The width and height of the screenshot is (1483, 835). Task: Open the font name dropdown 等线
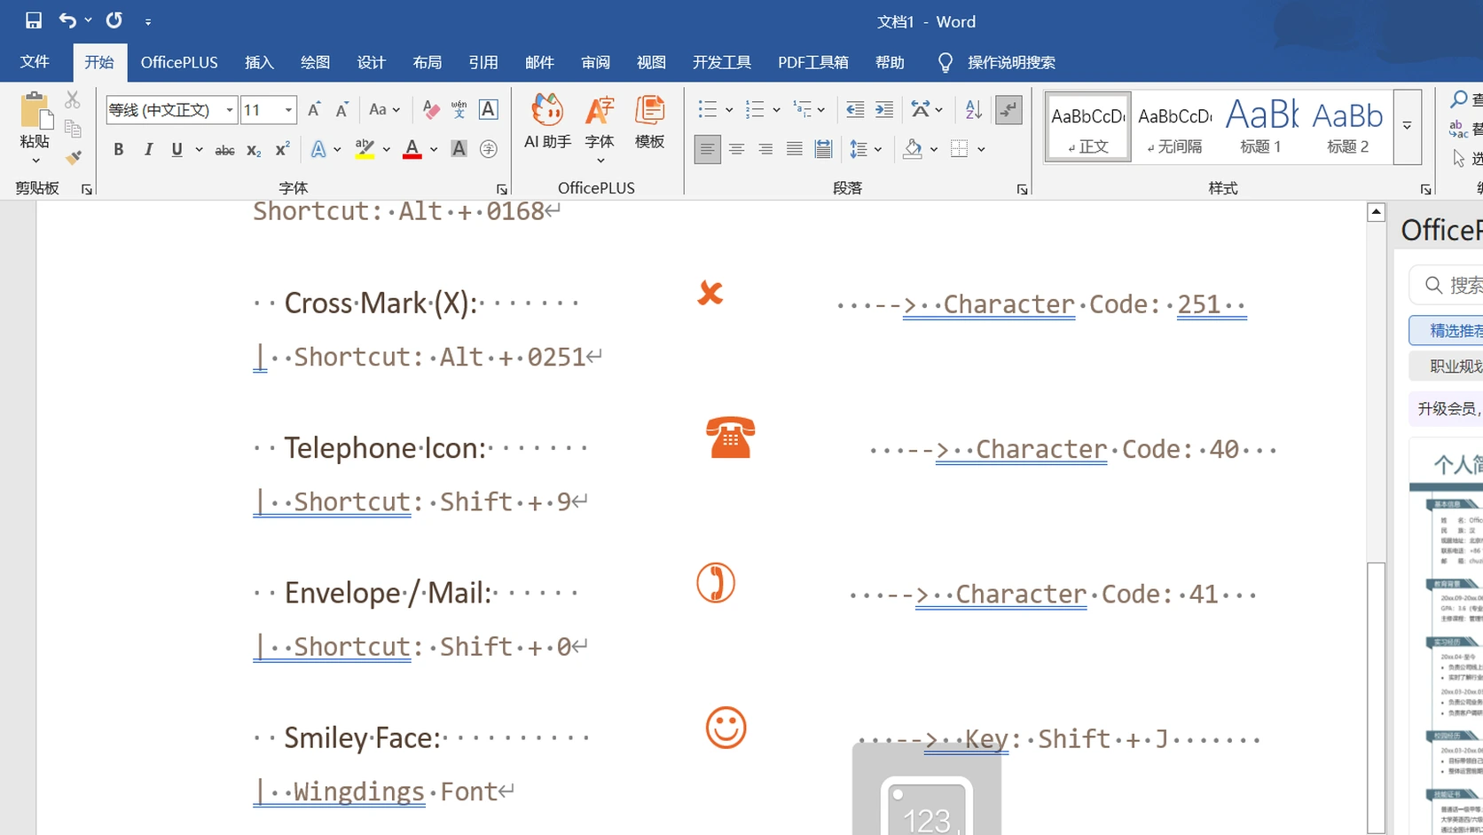click(x=230, y=110)
